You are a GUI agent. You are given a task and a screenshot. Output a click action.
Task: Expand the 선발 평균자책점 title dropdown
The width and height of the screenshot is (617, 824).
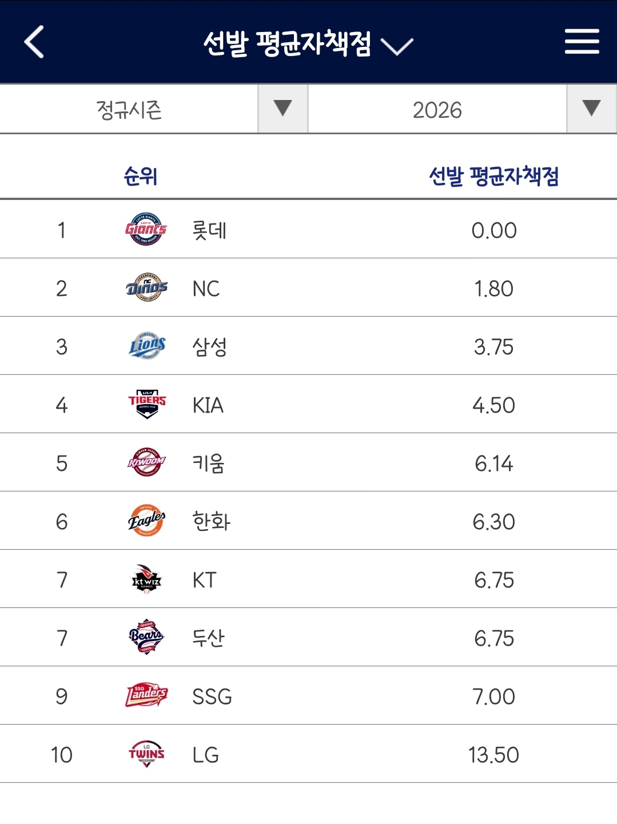coord(396,46)
